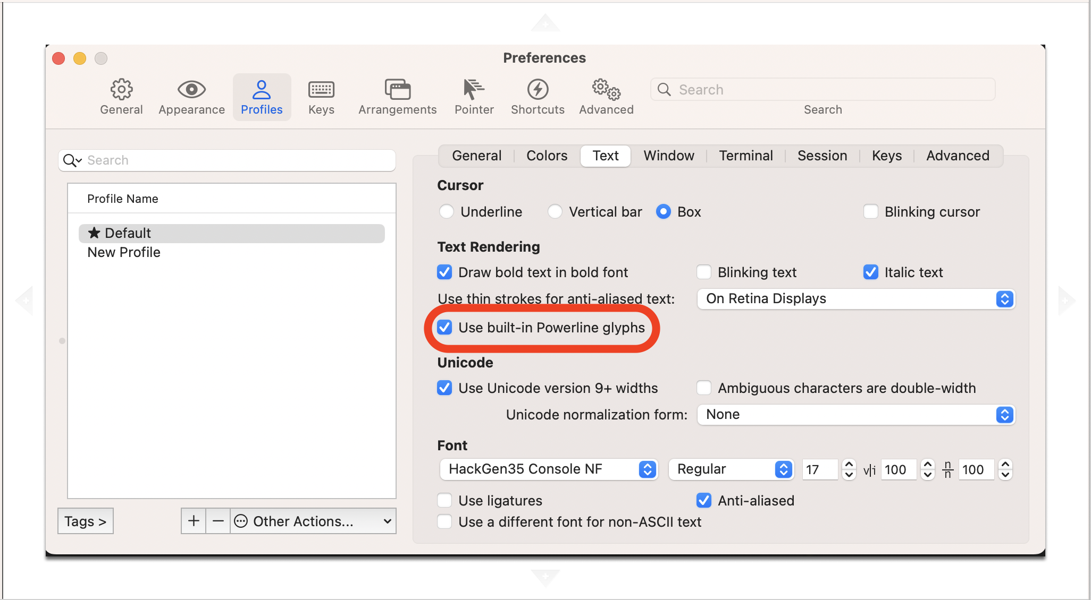Click the Tags button
1091x600 pixels.
85,521
